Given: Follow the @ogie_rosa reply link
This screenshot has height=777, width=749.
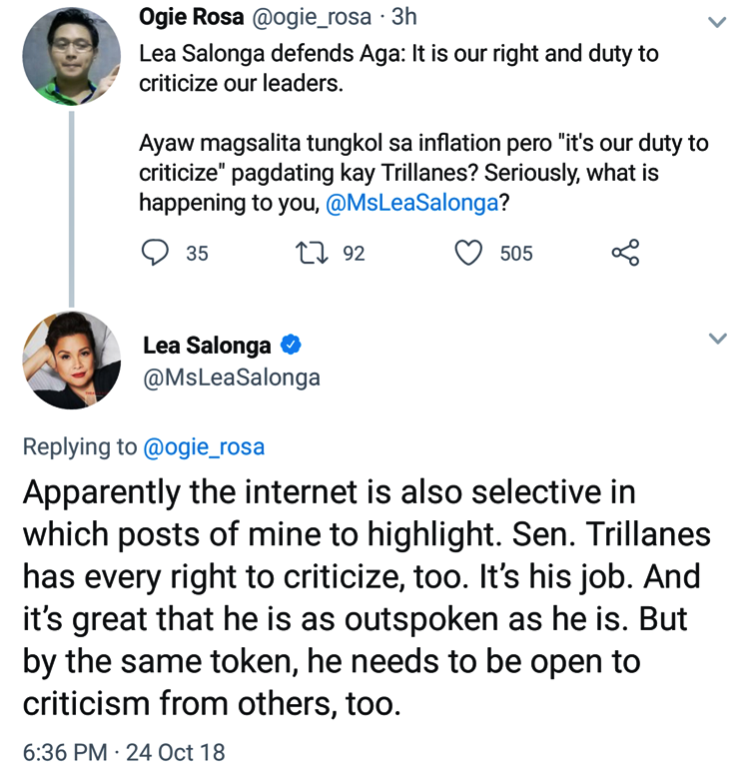Looking at the screenshot, I should (x=205, y=446).
